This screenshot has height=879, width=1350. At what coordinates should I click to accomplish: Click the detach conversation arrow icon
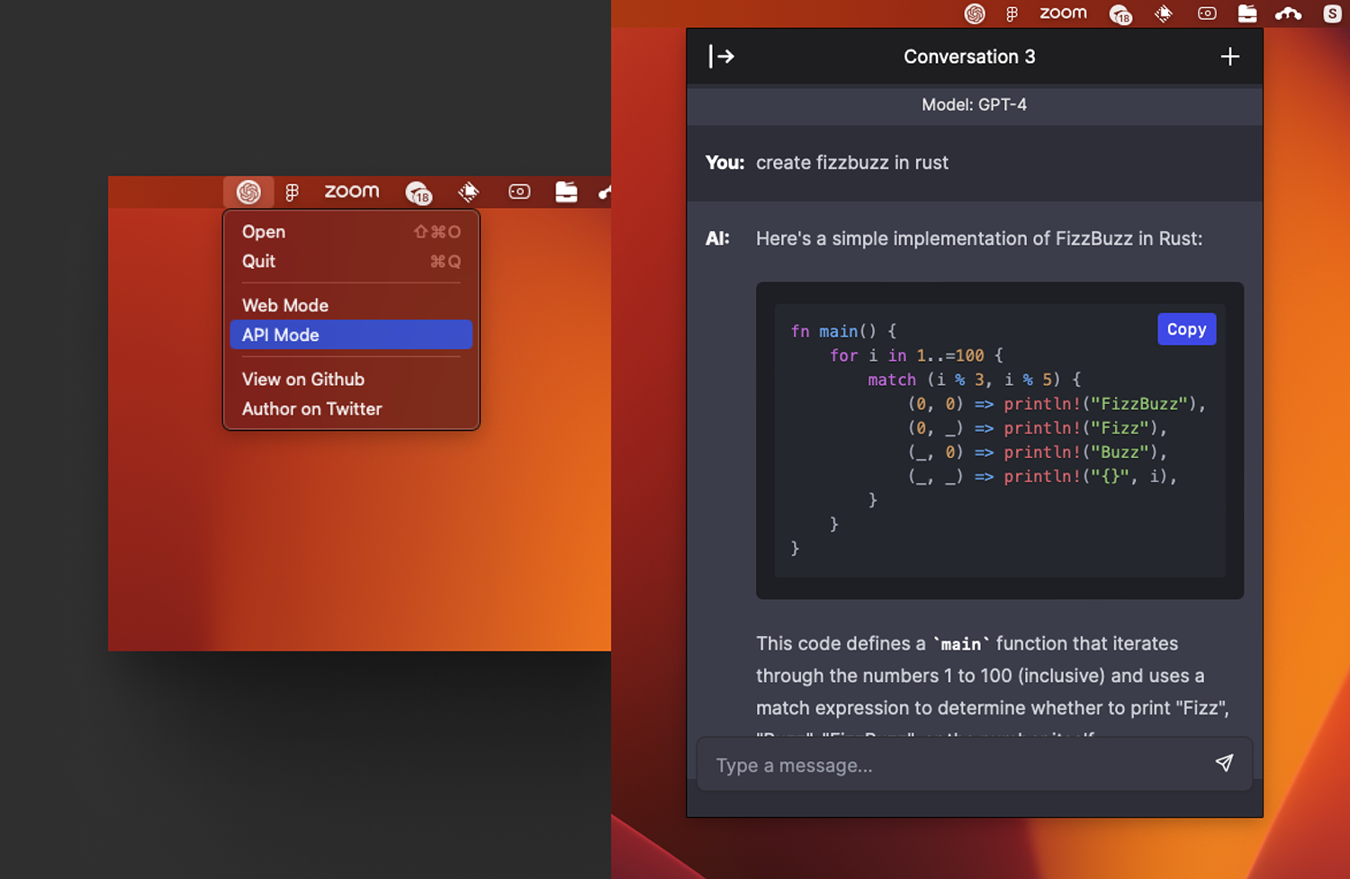click(x=720, y=56)
